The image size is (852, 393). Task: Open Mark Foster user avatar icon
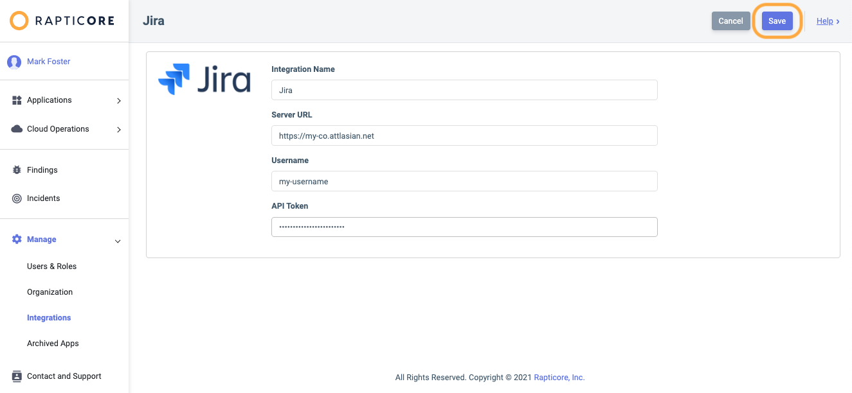point(14,62)
